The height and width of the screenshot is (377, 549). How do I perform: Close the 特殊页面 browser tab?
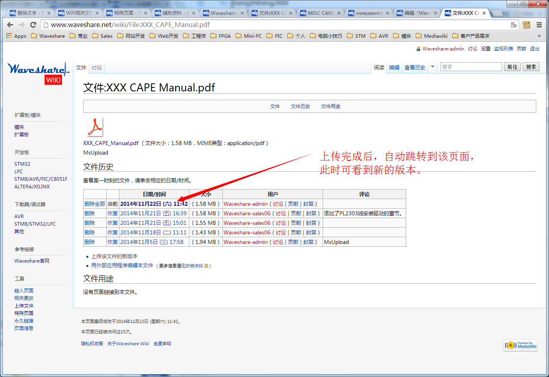[146, 13]
